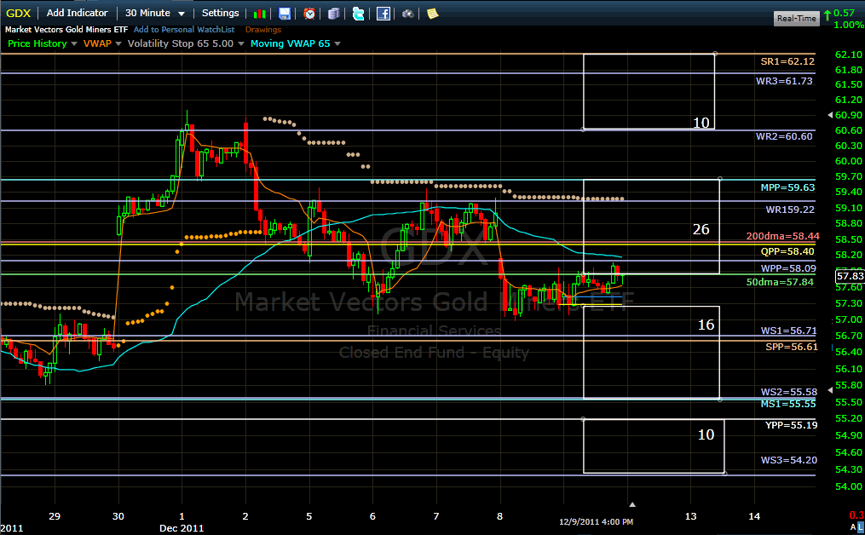Click the SPP=56.61 level label
This screenshot has width=865, height=535.
point(792,347)
